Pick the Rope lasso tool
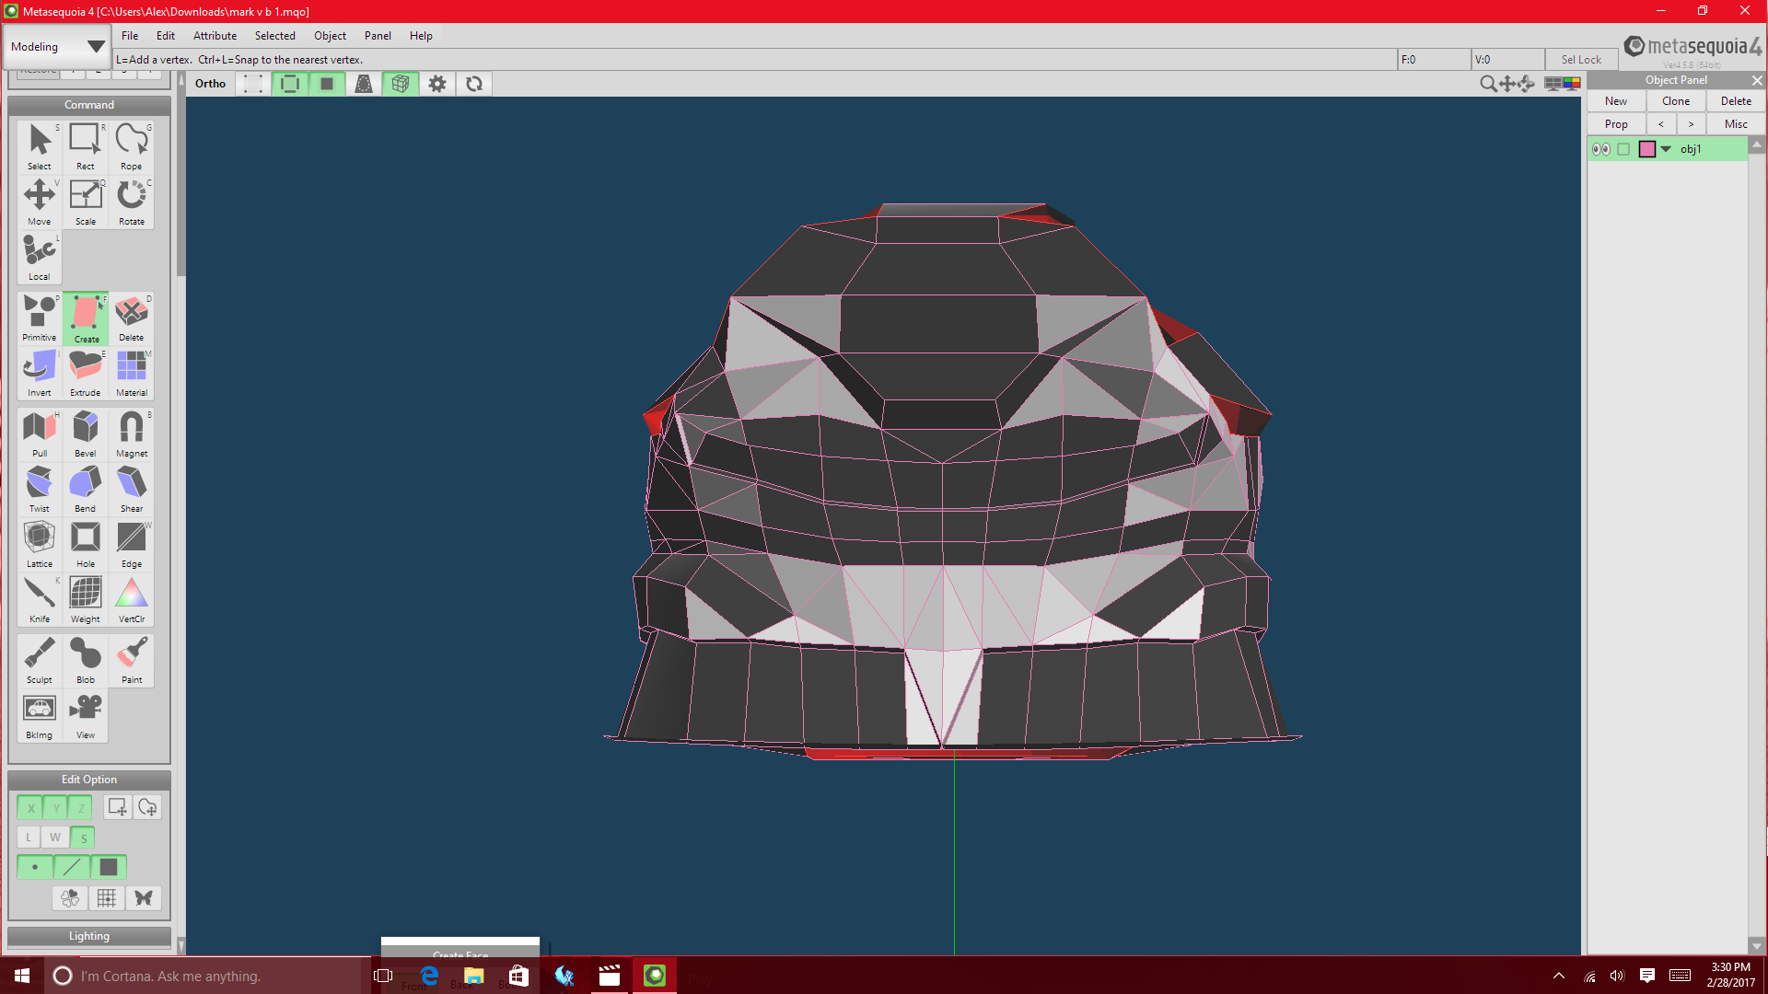The width and height of the screenshot is (1768, 994). (x=132, y=146)
